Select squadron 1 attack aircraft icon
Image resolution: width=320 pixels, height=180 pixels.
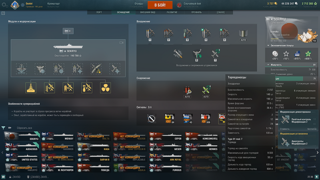click(150, 34)
